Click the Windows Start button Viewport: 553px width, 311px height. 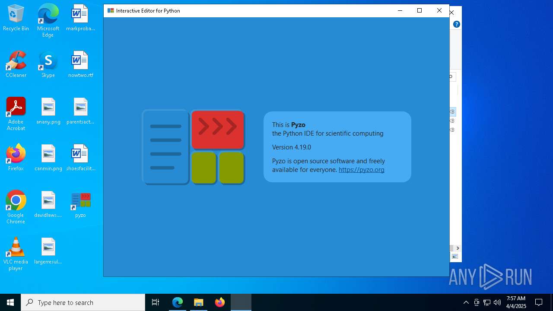pyautogui.click(x=10, y=302)
